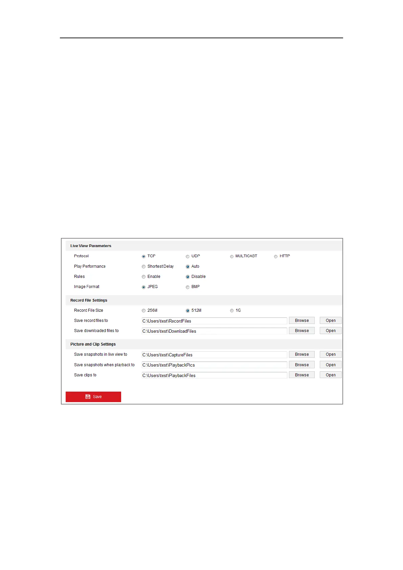Click the Picture and Clip Settings heading

[x=93, y=344]
